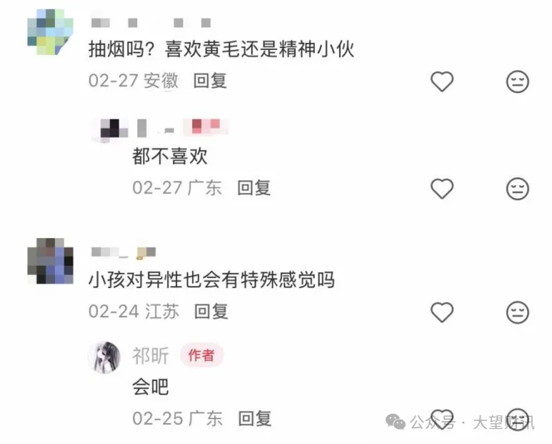Open the username 祁昕

click(x=151, y=355)
